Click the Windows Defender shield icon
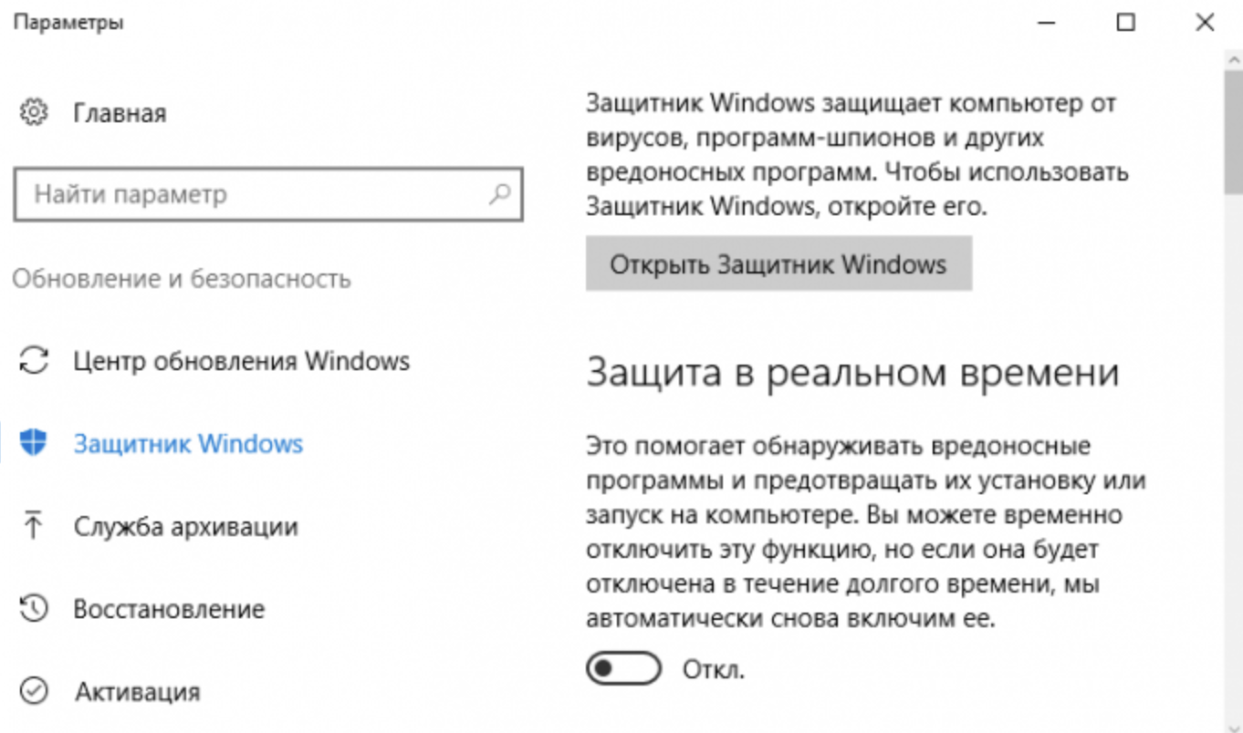Image resolution: width=1243 pixels, height=733 pixels. coord(34,444)
